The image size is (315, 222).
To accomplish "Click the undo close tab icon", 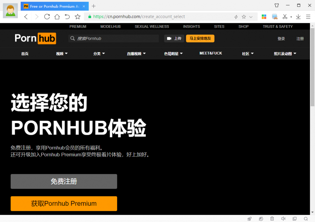I will pos(67,17).
